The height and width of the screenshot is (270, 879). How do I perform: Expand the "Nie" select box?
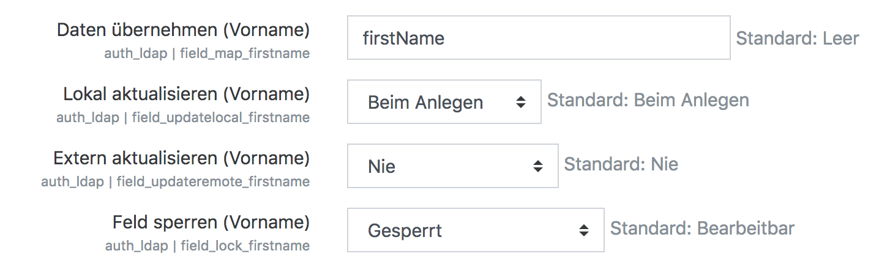[452, 166]
